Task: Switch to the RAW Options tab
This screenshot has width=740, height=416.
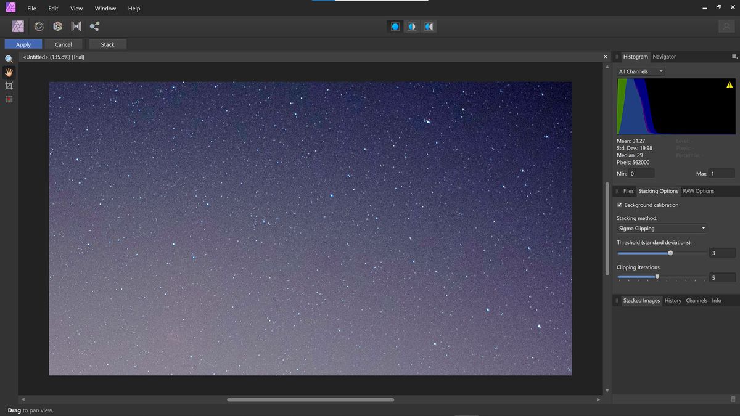Action: (x=698, y=191)
